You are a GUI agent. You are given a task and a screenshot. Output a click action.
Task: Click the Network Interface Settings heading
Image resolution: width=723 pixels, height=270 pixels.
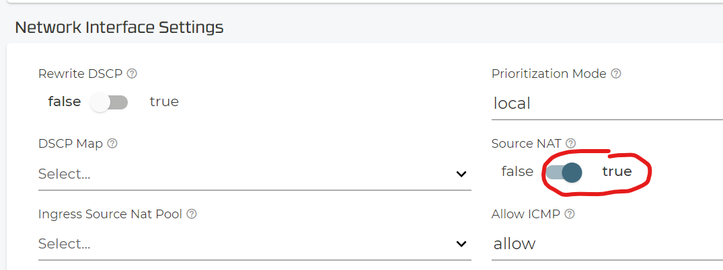[119, 28]
